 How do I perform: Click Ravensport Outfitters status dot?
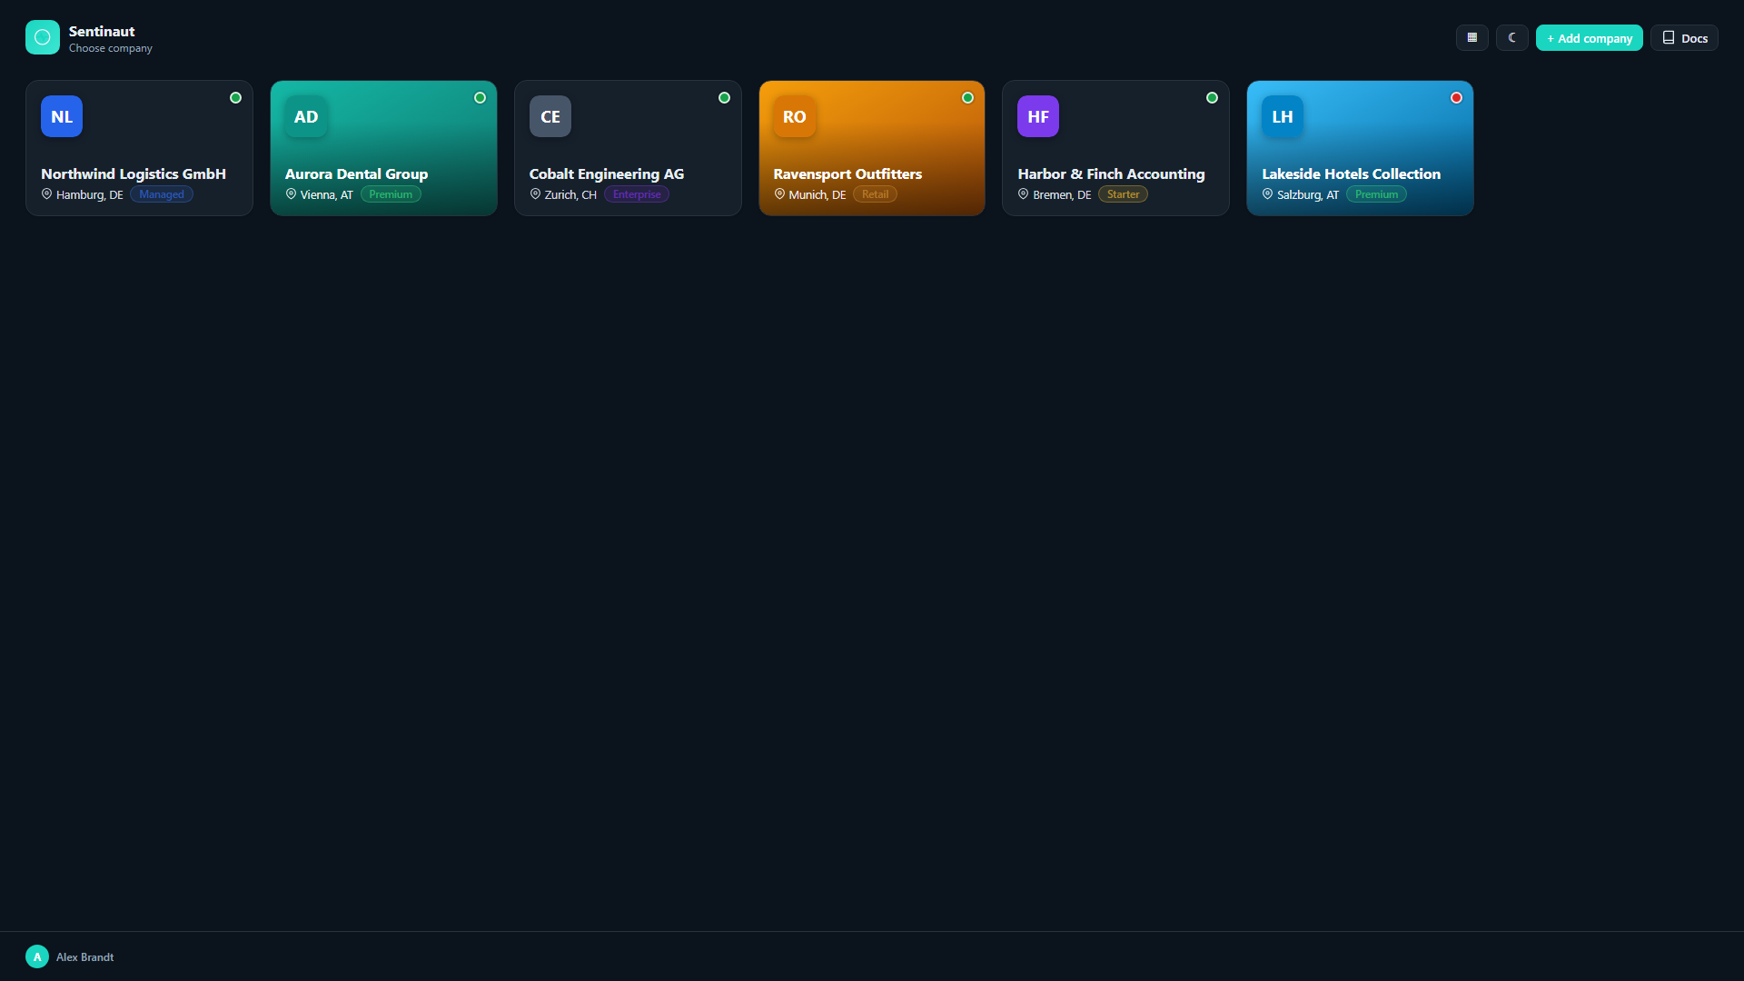[x=967, y=98]
